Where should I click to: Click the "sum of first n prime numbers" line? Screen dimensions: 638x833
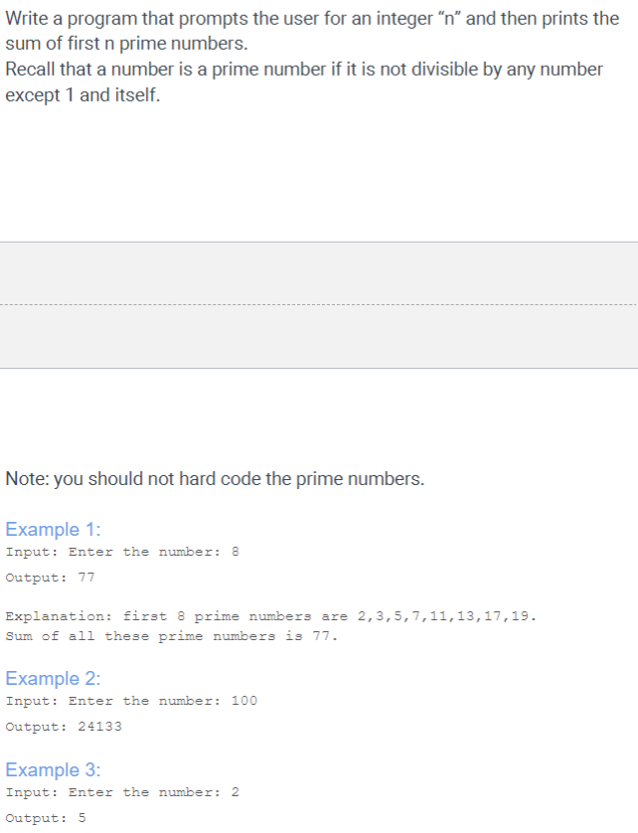pyautogui.click(x=127, y=44)
